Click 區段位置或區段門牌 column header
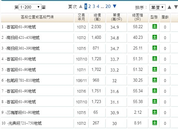The height and width of the screenshot is (129, 178). click(37, 17)
